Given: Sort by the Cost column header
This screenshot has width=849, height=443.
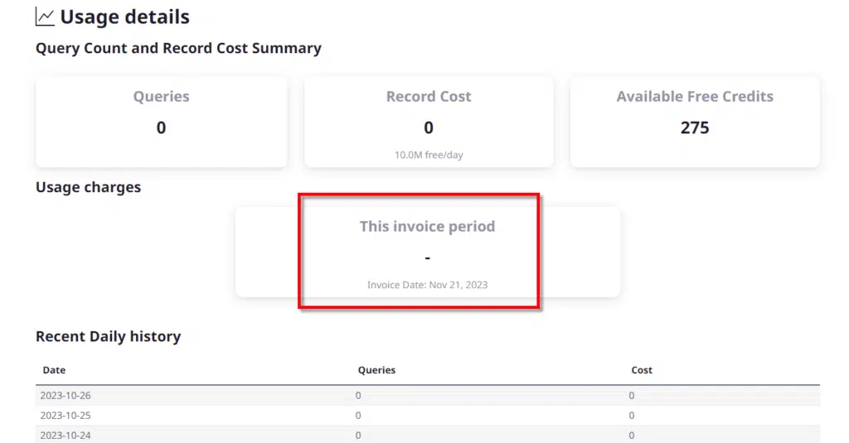Looking at the screenshot, I should click(642, 370).
